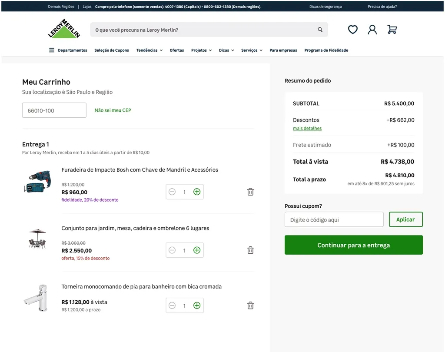This screenshot has height=352, width=445.
Task: Open Seleção de Cupons page
Action: [112, 50]
